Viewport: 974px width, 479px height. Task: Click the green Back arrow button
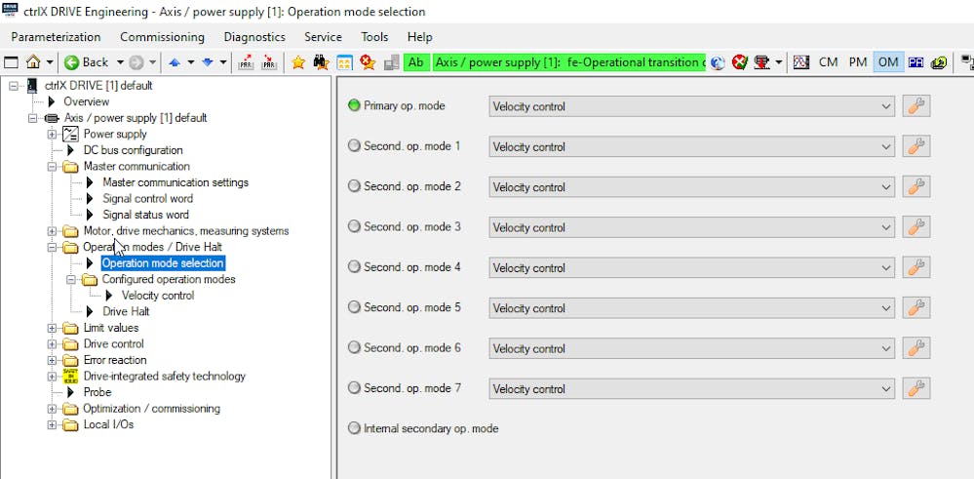click(86, 62)
